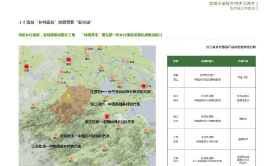
Task: Select the orange Huangshan marker
Action: click(x=56, y=135)
